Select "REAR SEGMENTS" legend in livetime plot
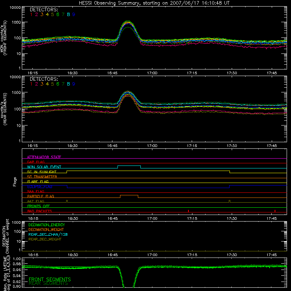Screen dimensions: 291x291 (48, 283)
